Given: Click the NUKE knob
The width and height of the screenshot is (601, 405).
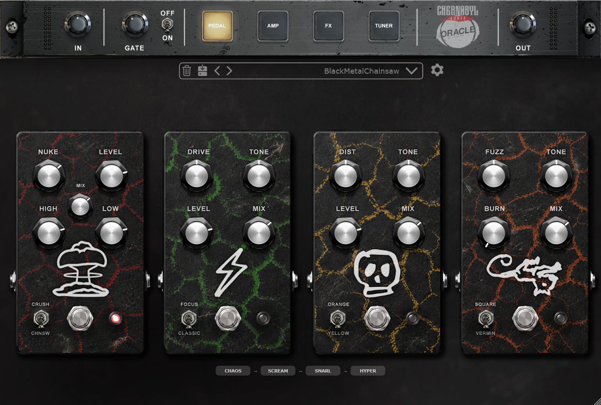Looking at the screenshot, I should 49,176.
